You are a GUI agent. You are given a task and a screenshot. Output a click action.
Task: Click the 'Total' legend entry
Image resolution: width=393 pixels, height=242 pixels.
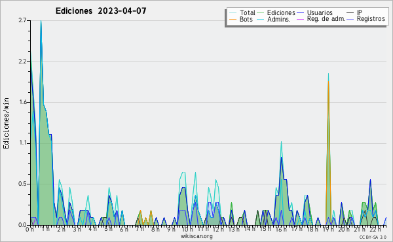coord(242,12)
